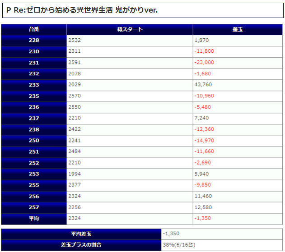Click start count 2422
The image size is (285, 252).
[x=75, y=129]
